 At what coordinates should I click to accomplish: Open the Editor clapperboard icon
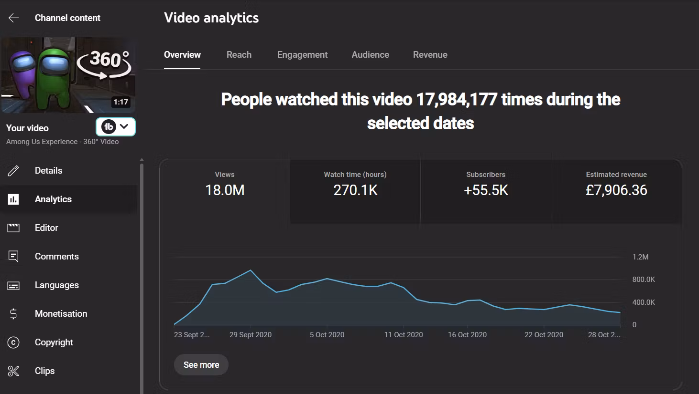13,228
